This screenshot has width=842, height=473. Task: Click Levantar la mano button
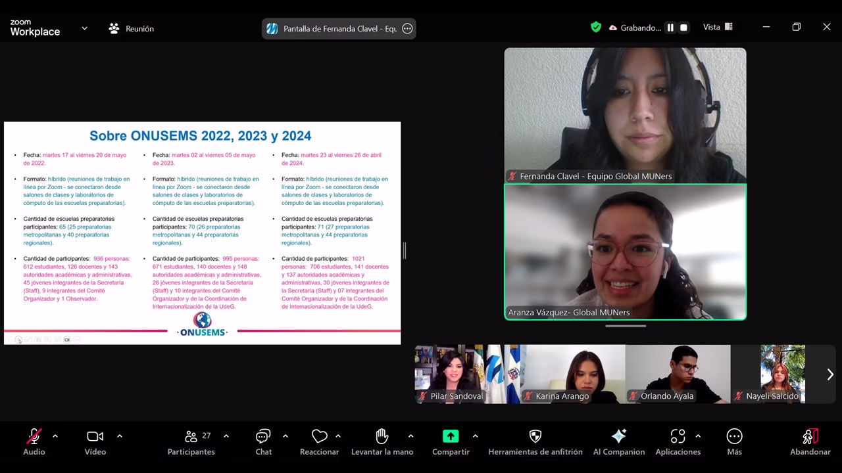382,442
